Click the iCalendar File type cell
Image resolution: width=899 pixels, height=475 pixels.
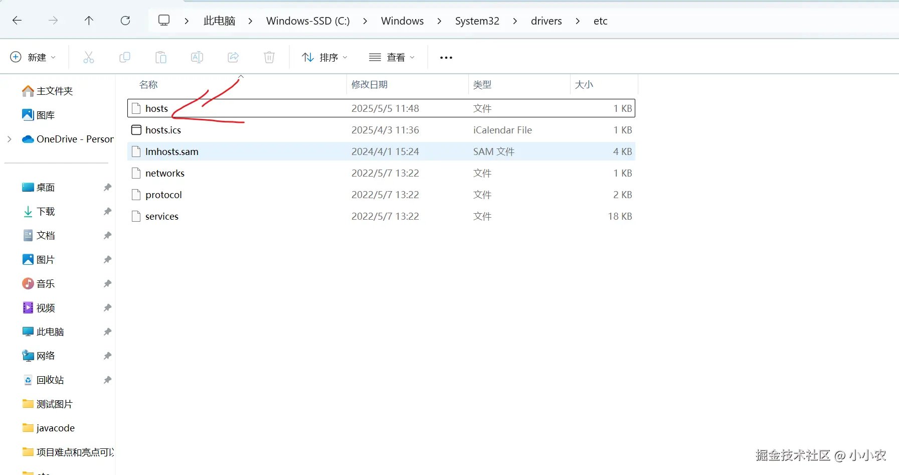(502, 130)
